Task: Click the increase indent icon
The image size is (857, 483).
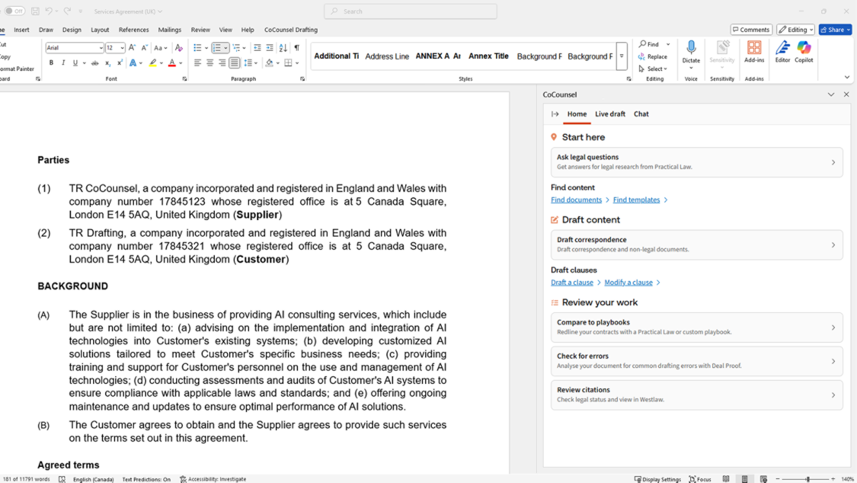Action: [270, 48]
